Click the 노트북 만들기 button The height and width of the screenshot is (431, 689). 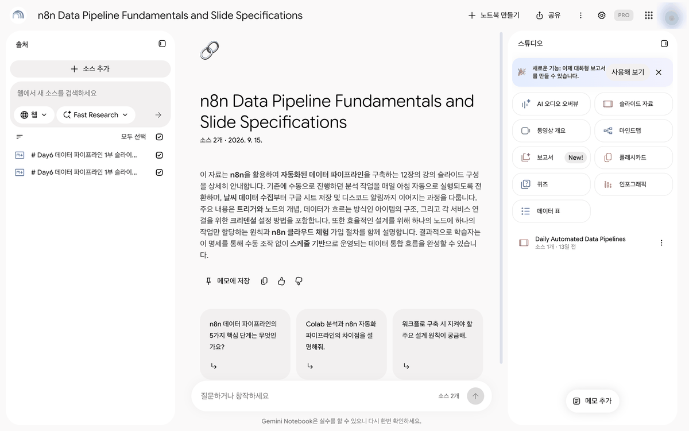[x=494, y=16]
